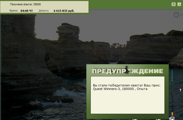Click the 'Деньги:' label

click(44, 11)
